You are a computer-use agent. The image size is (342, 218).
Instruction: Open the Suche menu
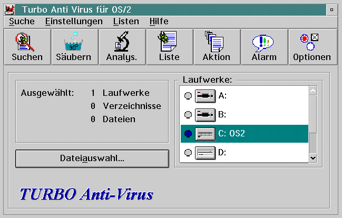22,22
